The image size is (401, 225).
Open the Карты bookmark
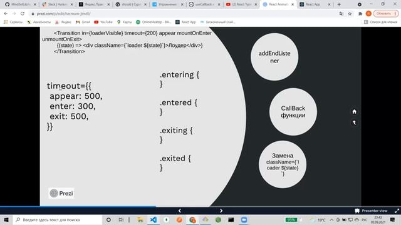point(124,22)
